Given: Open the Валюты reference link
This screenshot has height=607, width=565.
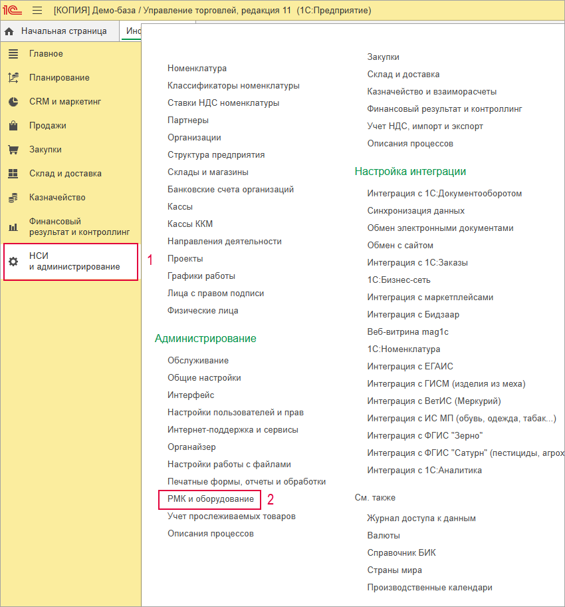Looking at the screenshot, I should [384, 536].
